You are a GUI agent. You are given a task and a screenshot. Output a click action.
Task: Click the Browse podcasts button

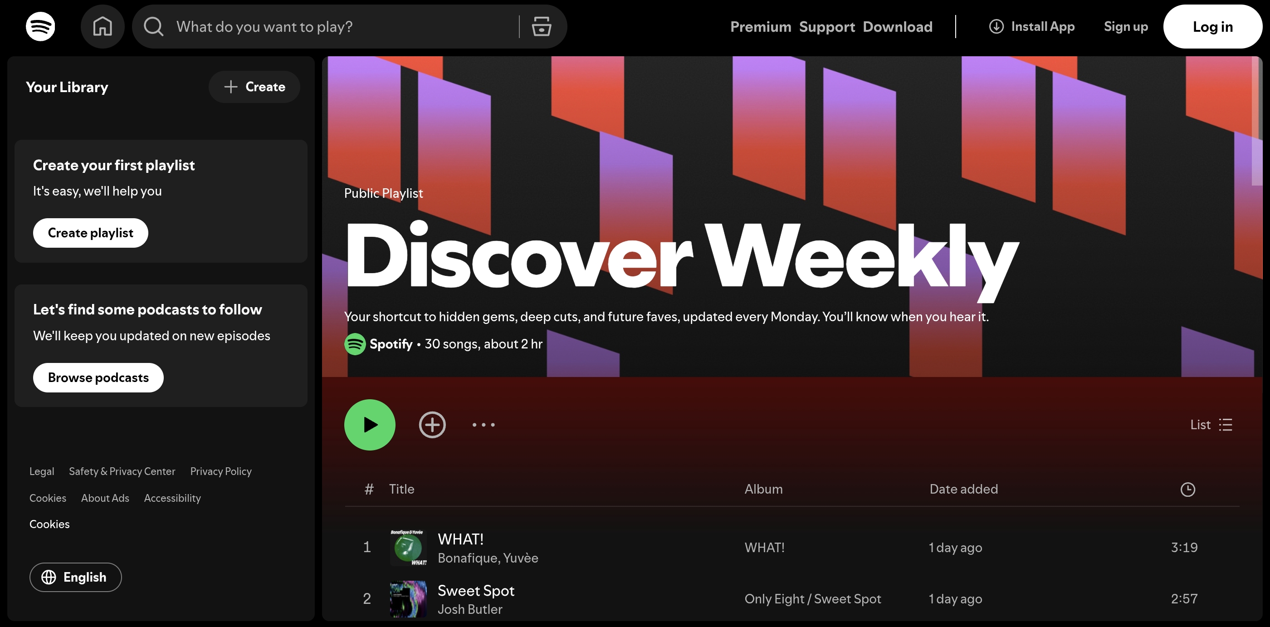click(98, 377)
